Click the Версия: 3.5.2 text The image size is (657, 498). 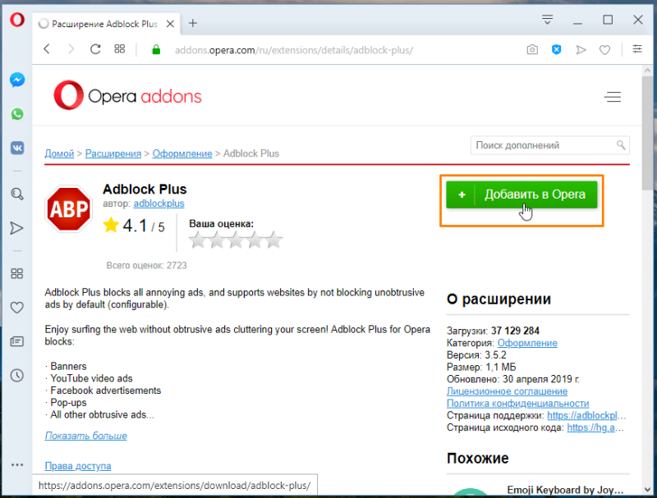(x=476, y=355)
